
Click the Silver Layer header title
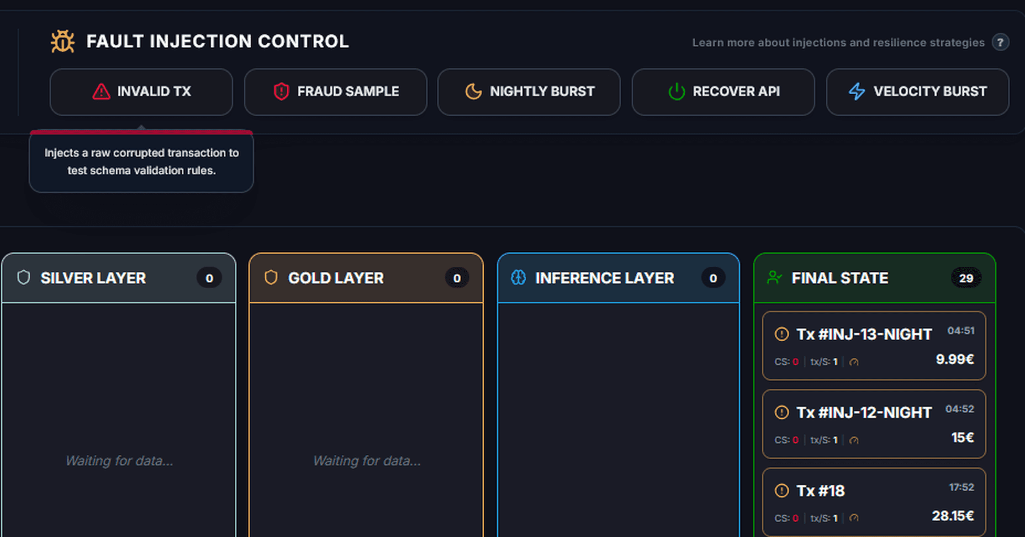[93, 278]
